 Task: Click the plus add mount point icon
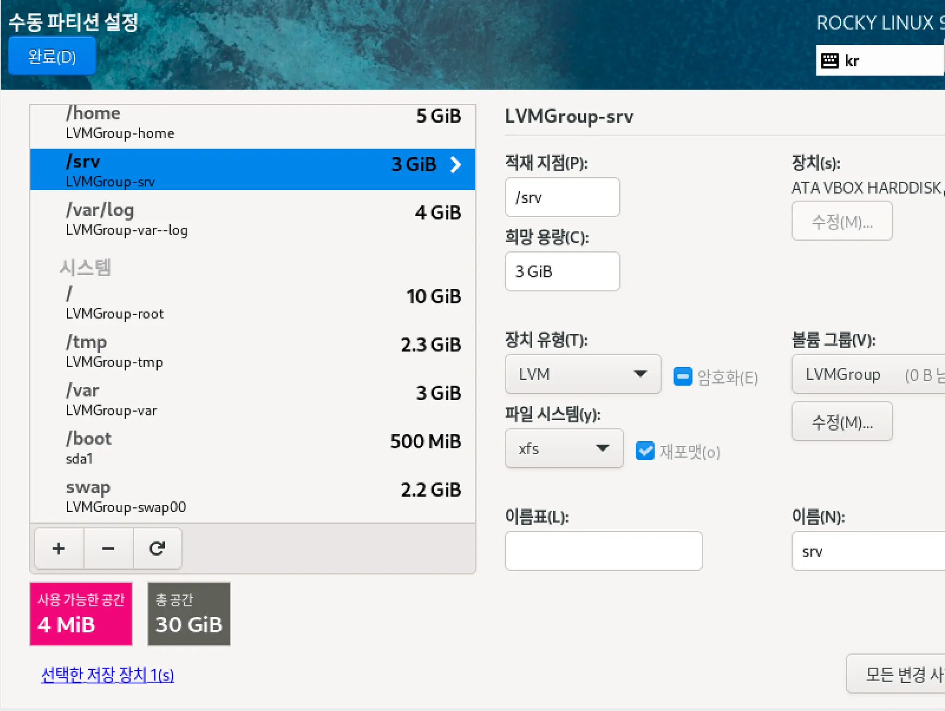[x=59, y=548]
